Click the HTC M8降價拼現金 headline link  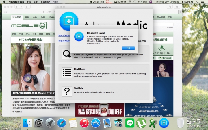[x=31, y=40]
